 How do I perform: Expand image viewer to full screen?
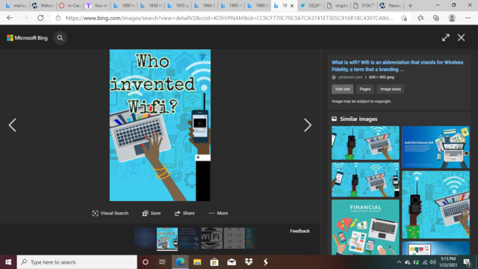coord(446,37)
